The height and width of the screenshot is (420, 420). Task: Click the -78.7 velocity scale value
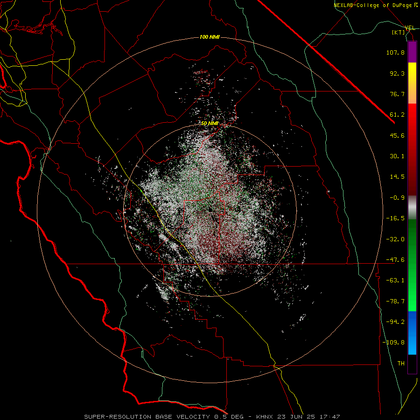(x=395, y=301)
